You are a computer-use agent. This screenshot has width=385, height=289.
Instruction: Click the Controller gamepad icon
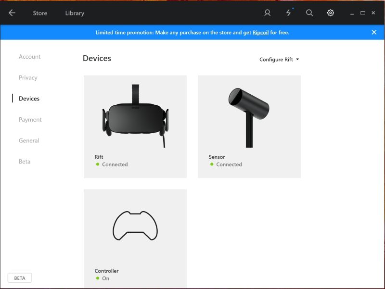135,226
